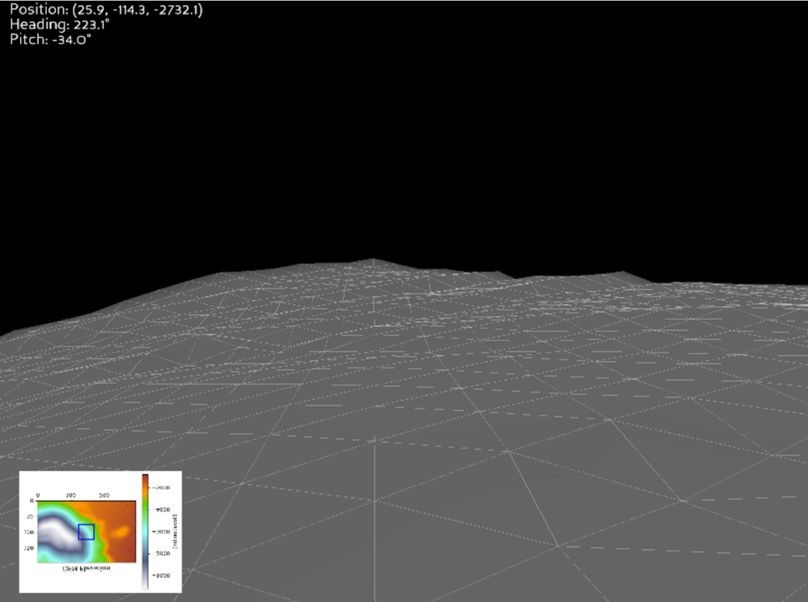
Task: Click the highest terrain peak on the horizon
Action: pyautogui.click(x=373, y=260)
